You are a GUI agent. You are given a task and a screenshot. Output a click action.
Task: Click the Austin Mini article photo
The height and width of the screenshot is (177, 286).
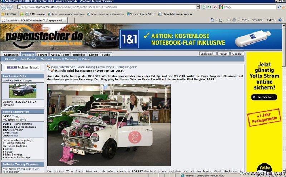click(x=109, y=125)
